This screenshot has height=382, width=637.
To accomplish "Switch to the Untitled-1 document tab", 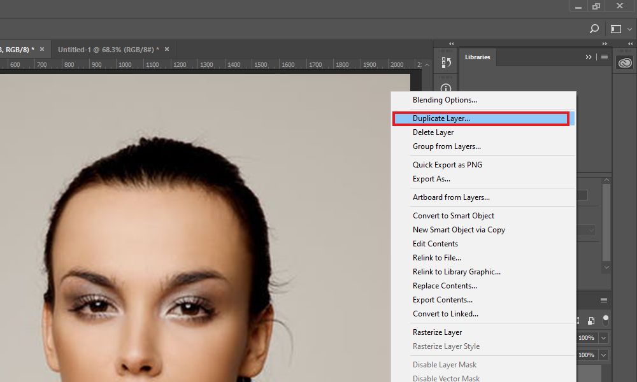I will pos(108,50).
